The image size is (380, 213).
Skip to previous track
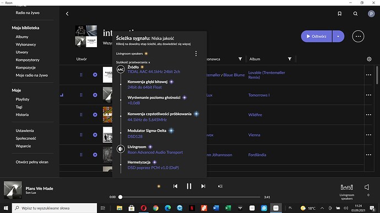(x=175, y=186)
